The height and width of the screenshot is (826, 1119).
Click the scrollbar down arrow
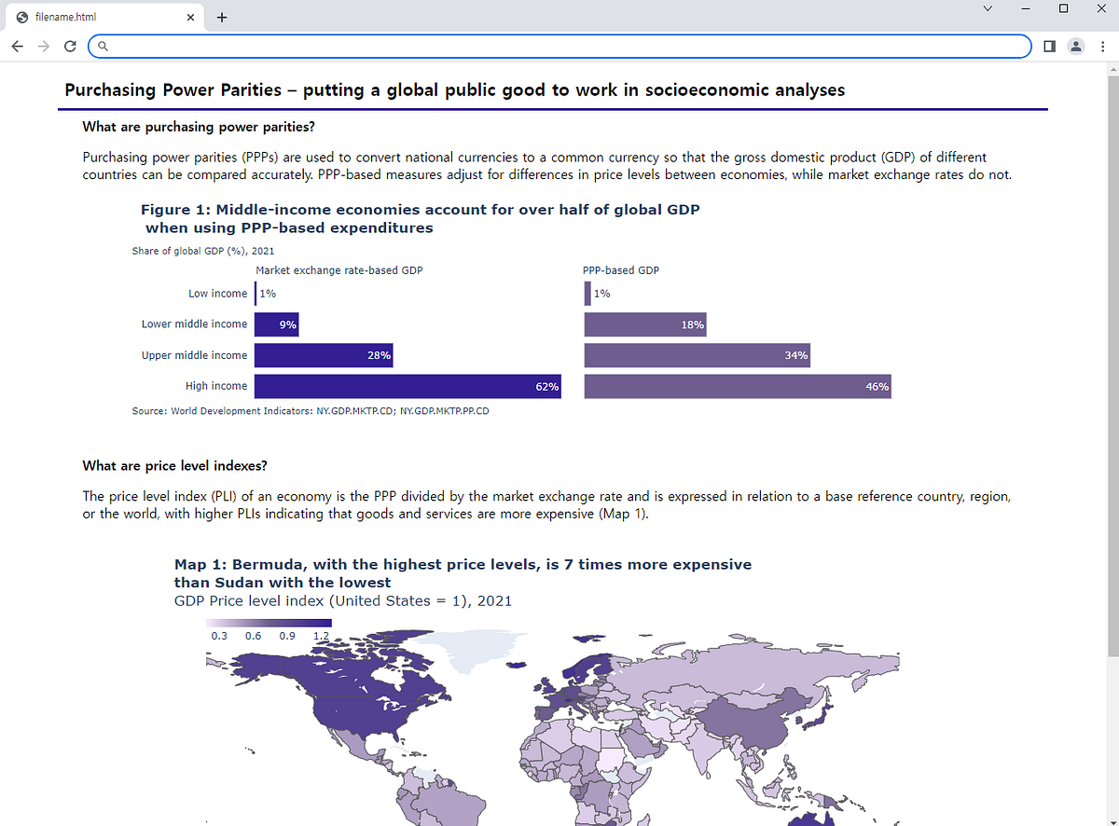1112,819
